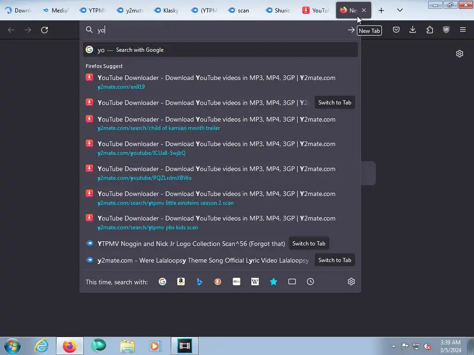Switch to Tab for second YouTube Downloader suggestion
474x355 pixels.
335,102
